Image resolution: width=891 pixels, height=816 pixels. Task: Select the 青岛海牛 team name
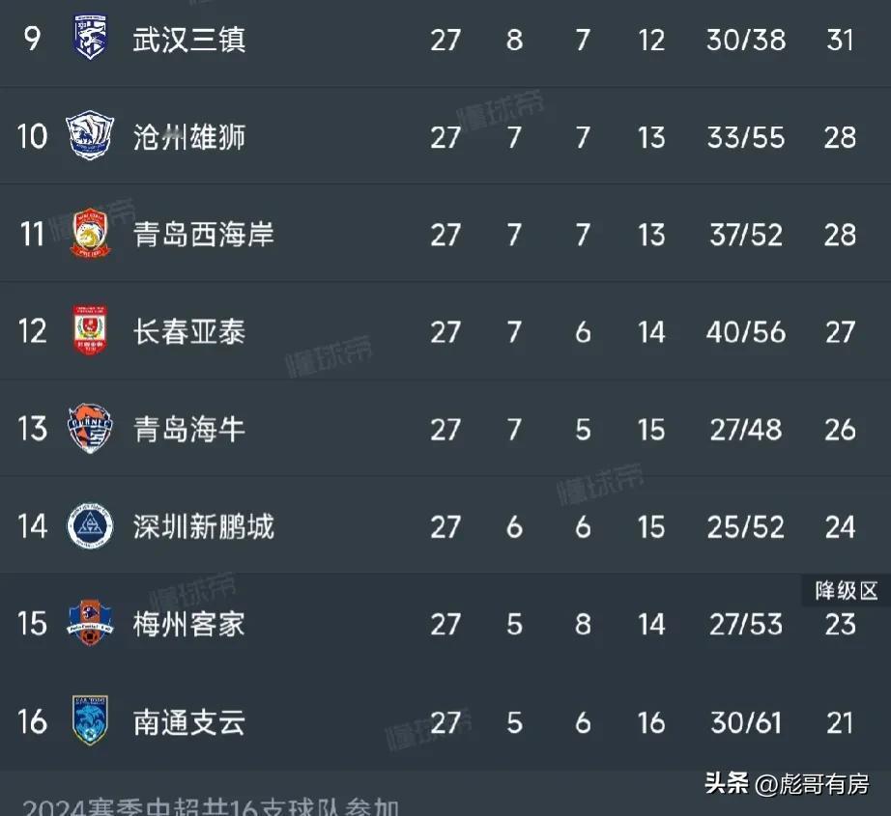point(189,430)
